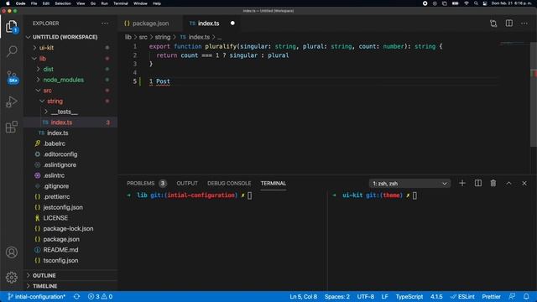
Task: Open tsconfig.json in explorer
Action: 60,260
